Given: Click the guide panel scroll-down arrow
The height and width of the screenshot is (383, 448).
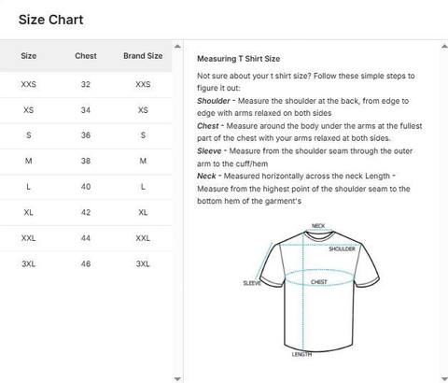Looking at the screenshot, I should coord(444,378).
